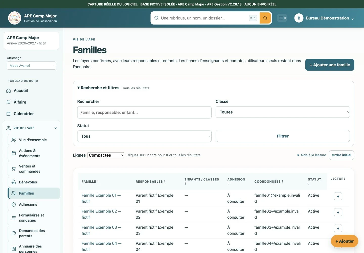Click the Vue d'ensemble people icon
Image resolution: width=364 pixels, height=253 pixels.
pos(14,140)
